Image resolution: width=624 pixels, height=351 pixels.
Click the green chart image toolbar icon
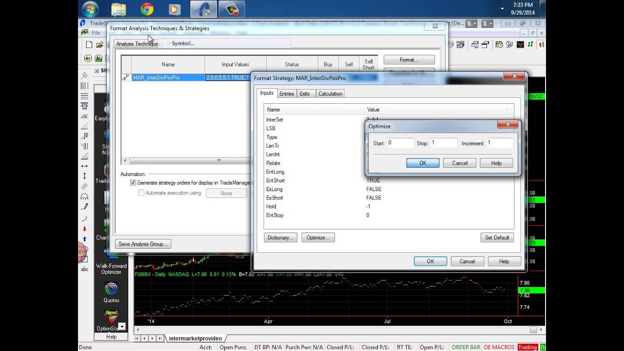[99, 58]
